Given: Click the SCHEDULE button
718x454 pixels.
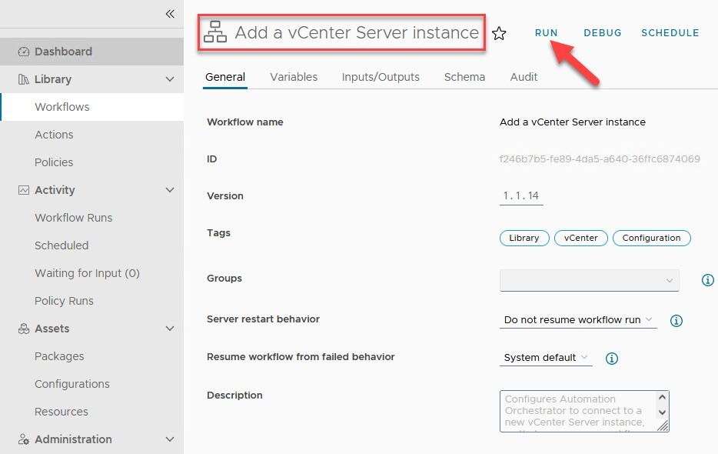Looking at the screenshot, I should click(x=670, y=33).
